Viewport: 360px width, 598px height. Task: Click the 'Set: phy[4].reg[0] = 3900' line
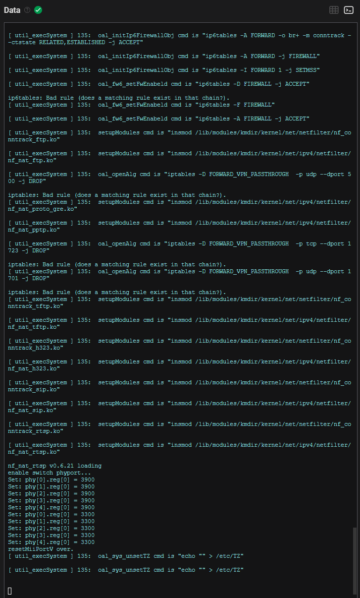coord(51,507)
